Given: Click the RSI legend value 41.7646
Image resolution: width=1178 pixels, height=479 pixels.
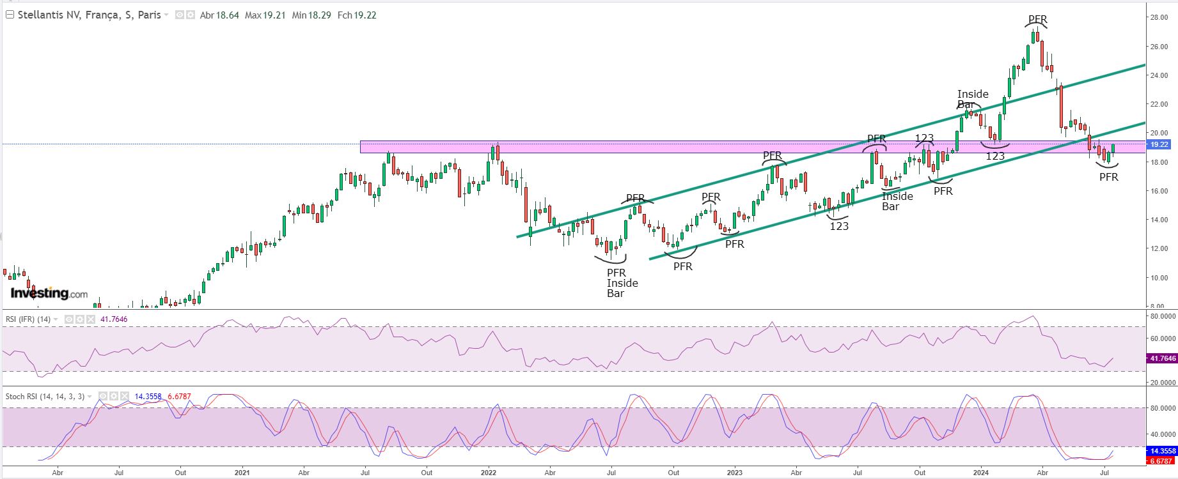Looking at the screenshot, I should (114, 319).
